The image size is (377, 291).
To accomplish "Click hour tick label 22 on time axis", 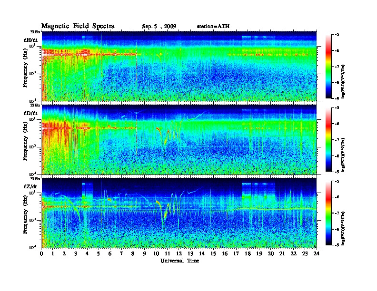I will coord(294,253).
